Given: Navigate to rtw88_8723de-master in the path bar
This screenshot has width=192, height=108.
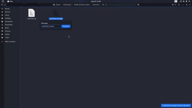Looking at the screenshot, I should [x=82, y=5].
